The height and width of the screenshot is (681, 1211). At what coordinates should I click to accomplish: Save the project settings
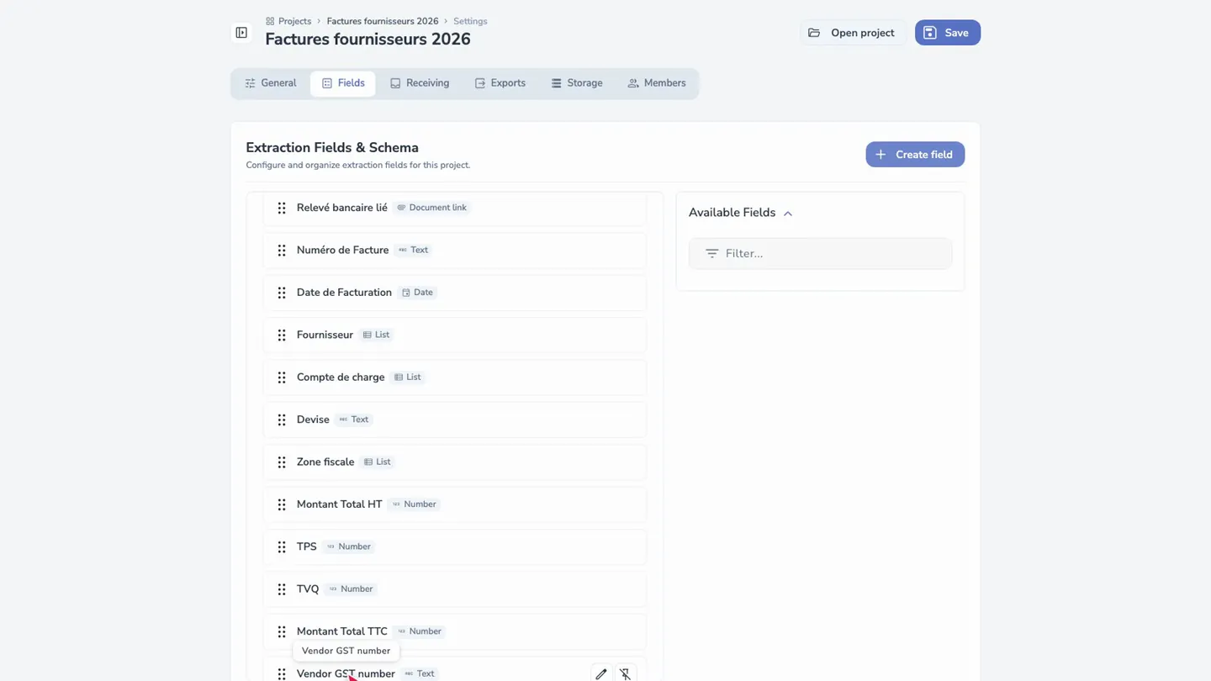pyautogui.click(x=948, y=33)
